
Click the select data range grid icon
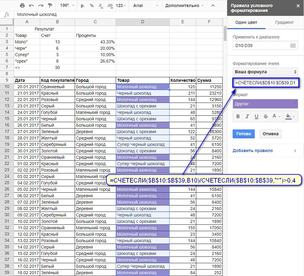[x=293, y=46]
